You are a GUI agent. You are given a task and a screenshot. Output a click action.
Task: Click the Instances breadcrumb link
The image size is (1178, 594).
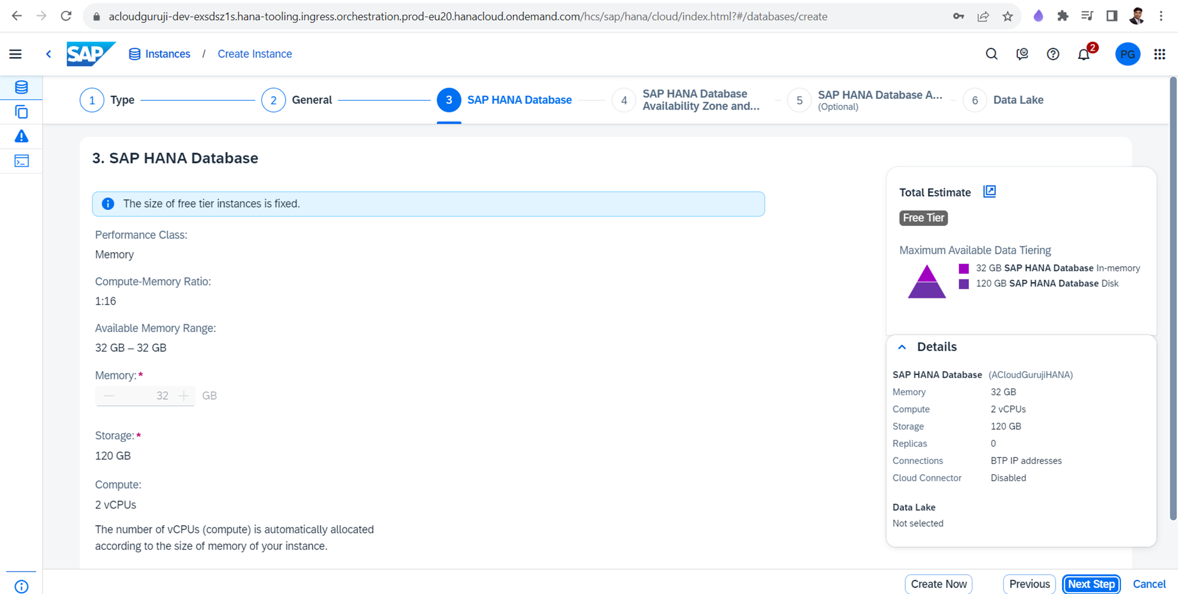[x=167, y=54]
